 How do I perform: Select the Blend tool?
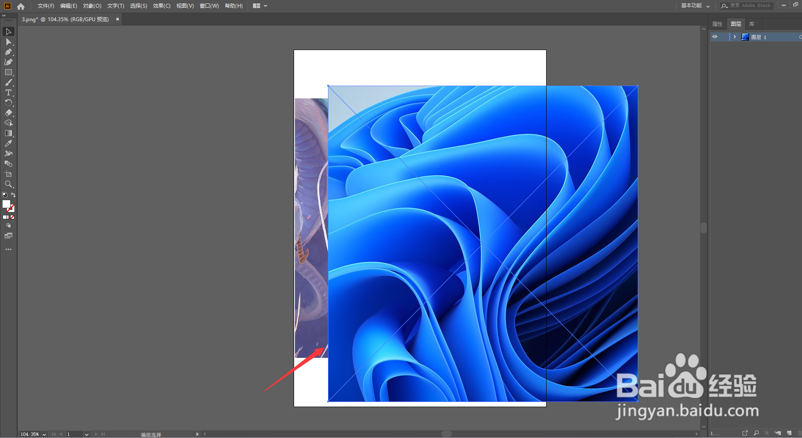click(x=8, y=164)
